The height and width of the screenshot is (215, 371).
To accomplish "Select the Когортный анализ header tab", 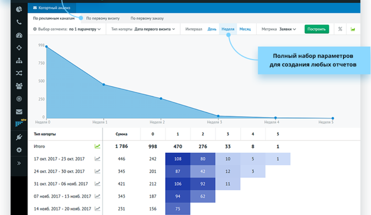I will click(52, 8).
